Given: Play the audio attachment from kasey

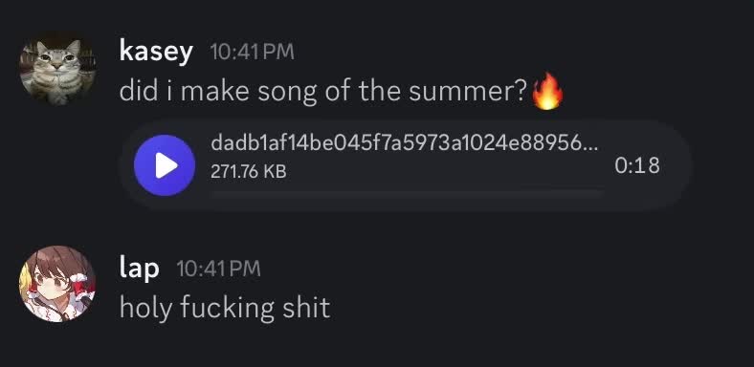Looking at the screenshot, I should click(x=165, y=165).
